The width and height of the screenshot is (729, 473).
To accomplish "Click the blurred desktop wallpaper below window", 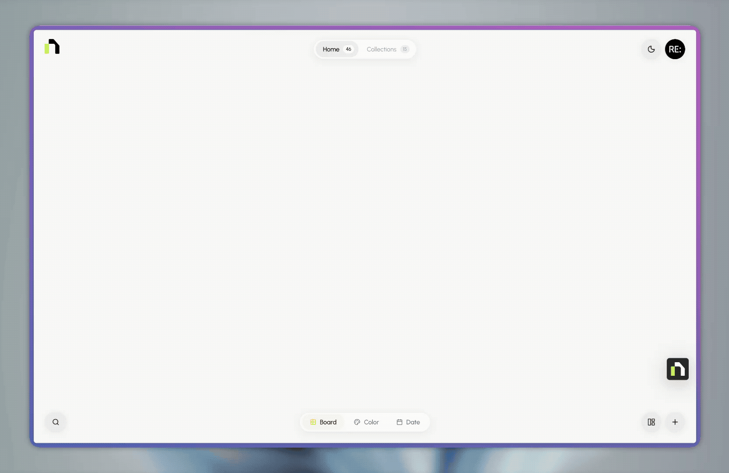I will click(x=364, y=460).
